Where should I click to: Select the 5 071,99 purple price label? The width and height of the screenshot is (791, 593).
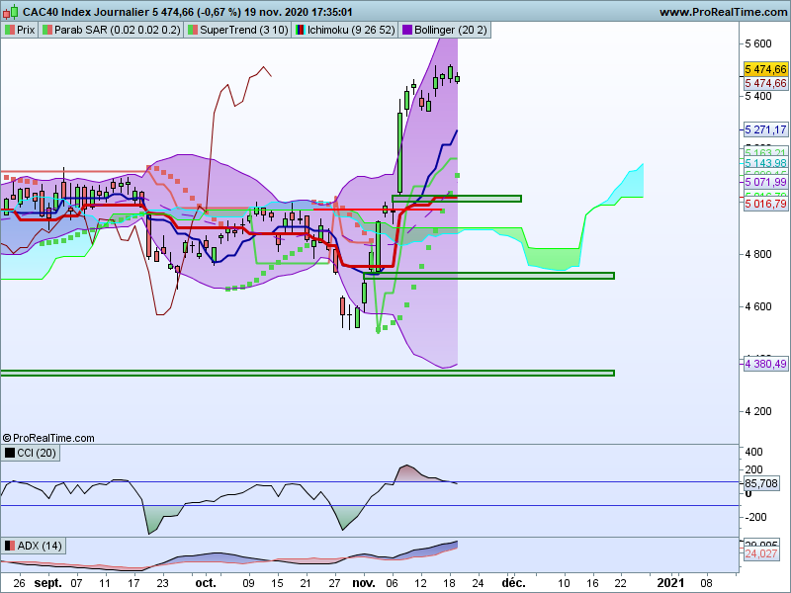pos(765,182)
